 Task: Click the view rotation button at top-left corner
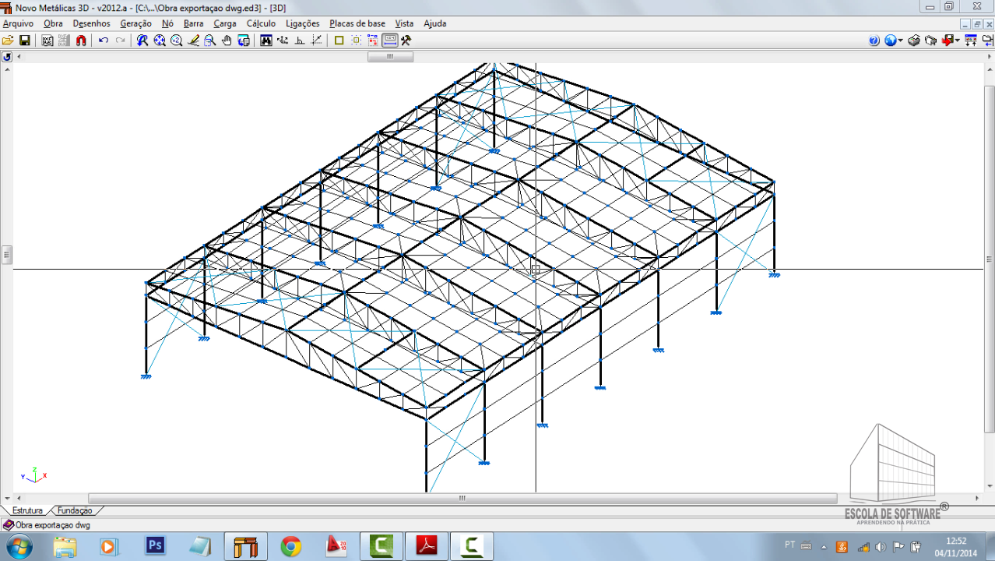tap(7, 57)
